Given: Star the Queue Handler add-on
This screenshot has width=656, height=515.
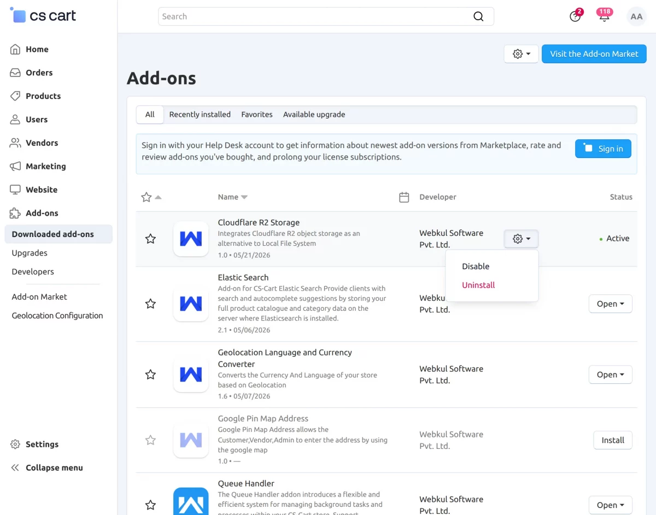Looking at the screenshot, I should 150,505.
